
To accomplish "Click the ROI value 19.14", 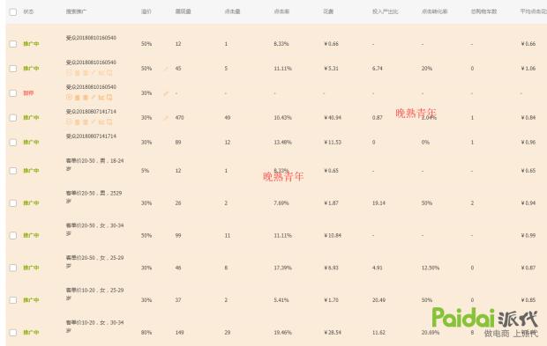I will tap(378, 203).
